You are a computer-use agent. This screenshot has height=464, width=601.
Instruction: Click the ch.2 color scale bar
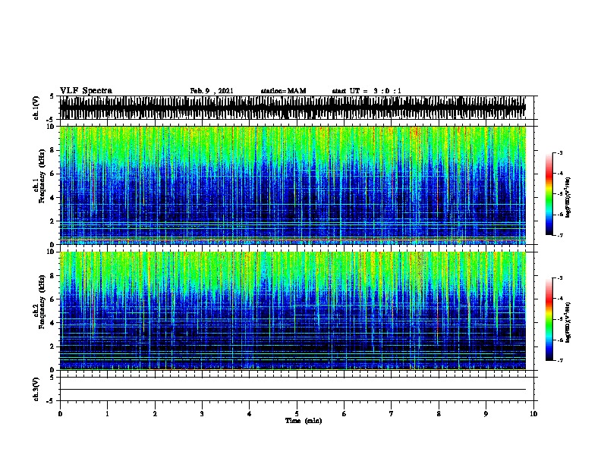pyautogui.click(x=549, y=319)
